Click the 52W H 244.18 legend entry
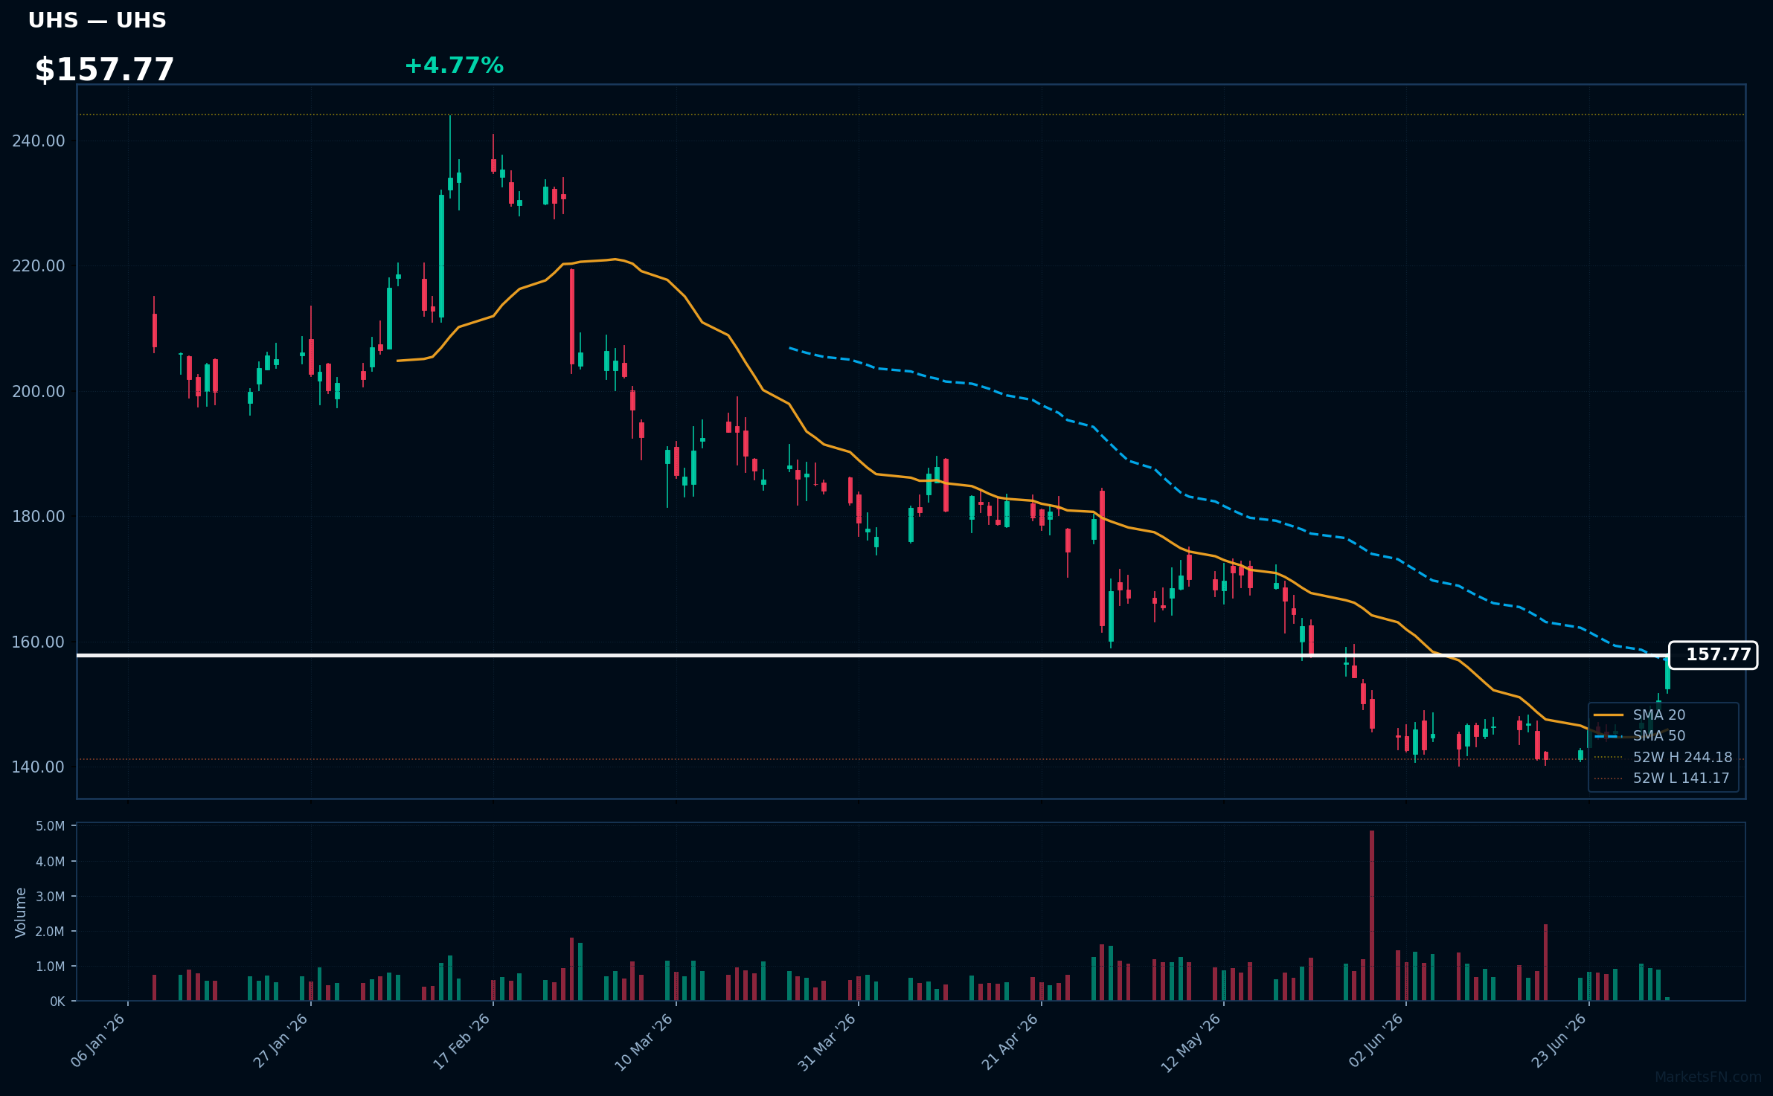The image size is (1773, 1096). click(1663, 757)
